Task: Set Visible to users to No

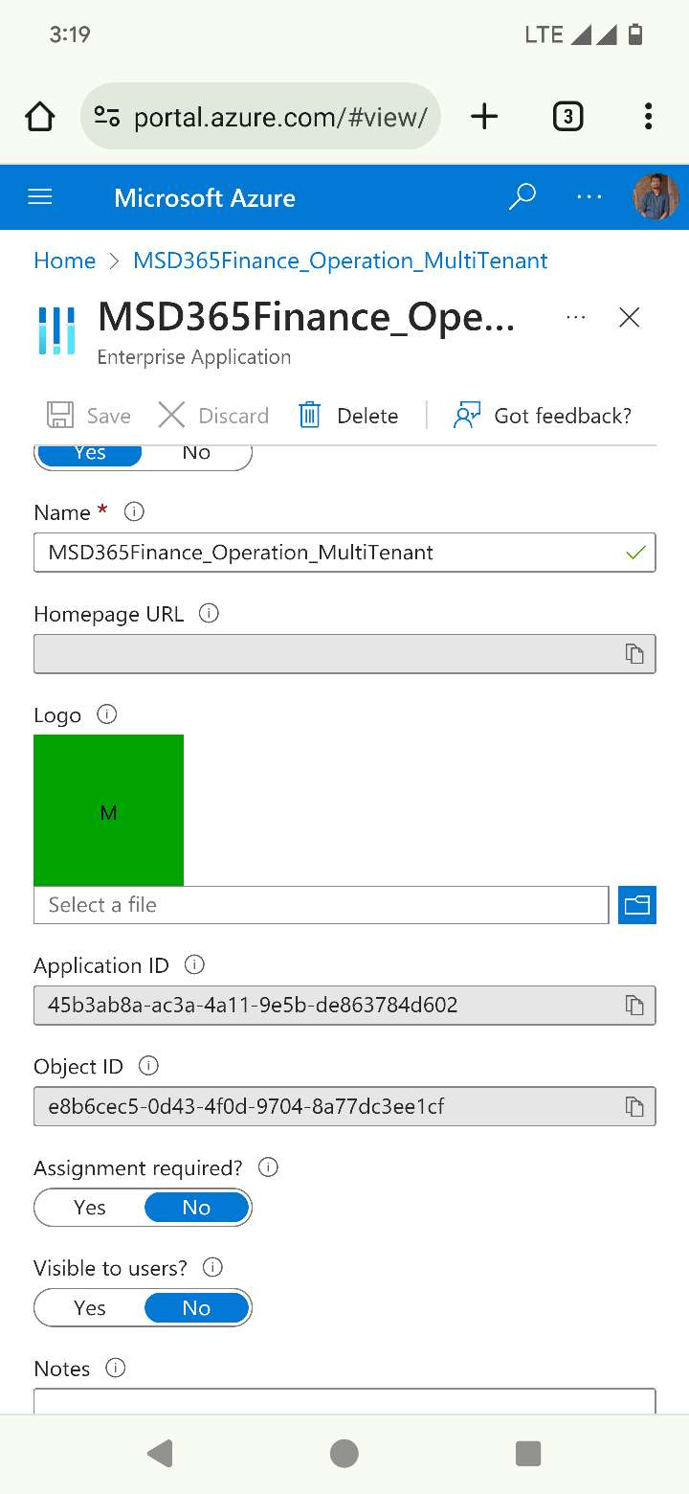Action: pos(197,1308)
